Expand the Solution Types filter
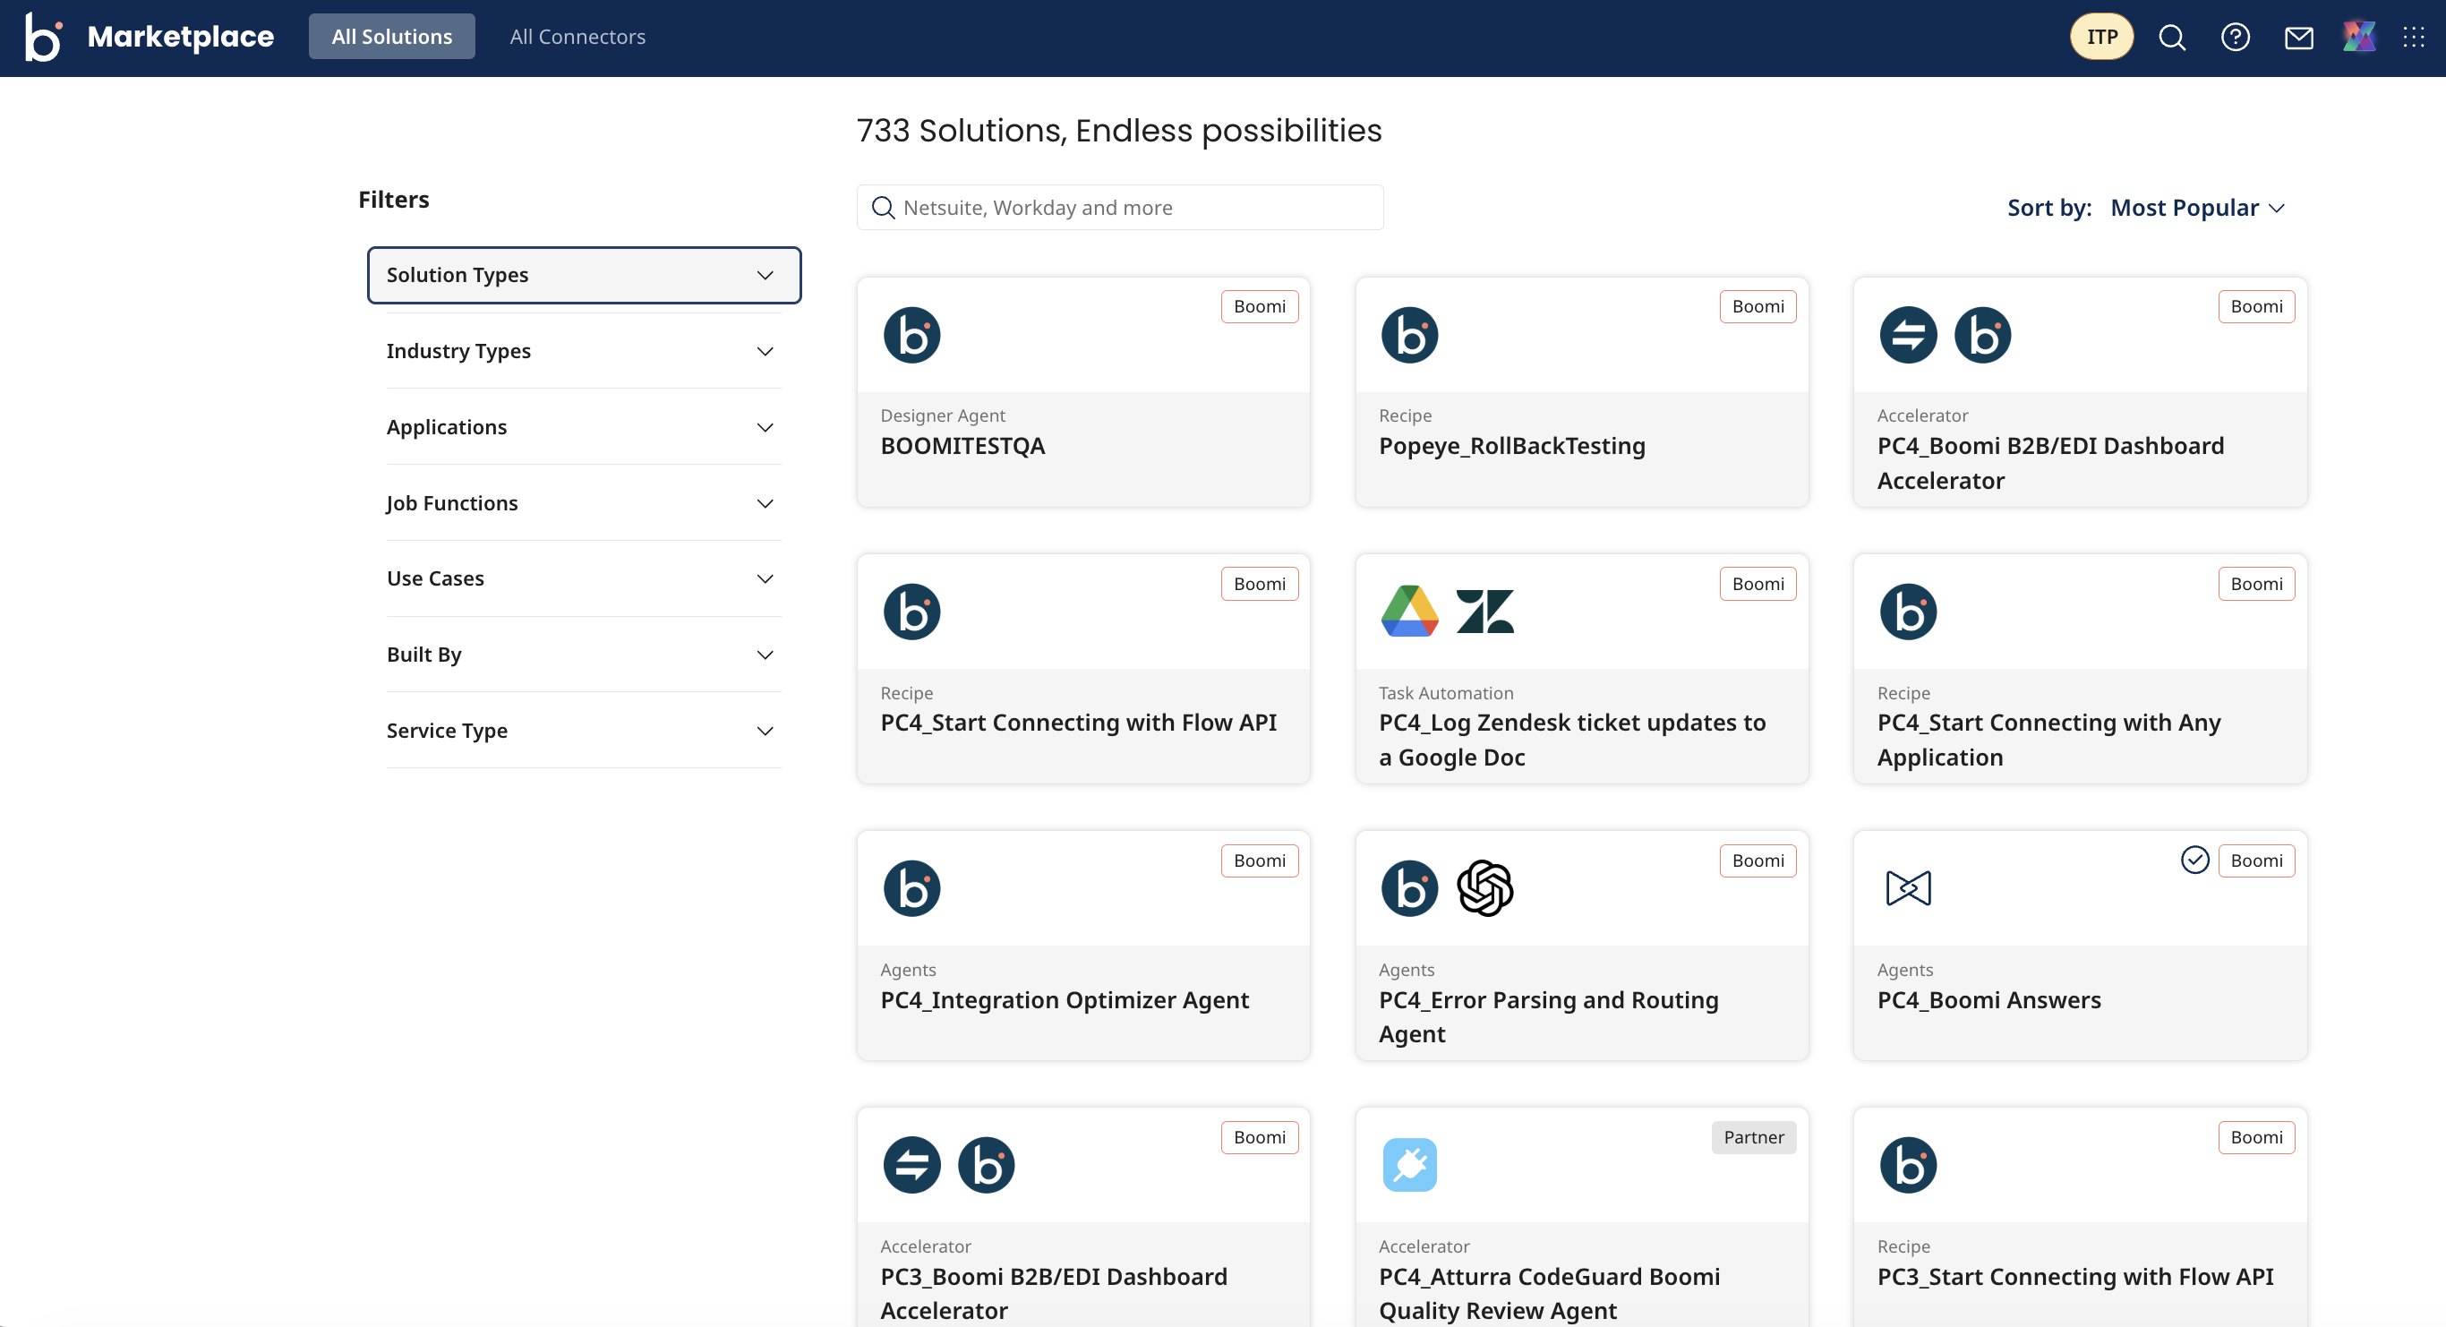Viewport: 2446px width, 1327px height. [x=583, y=276]
